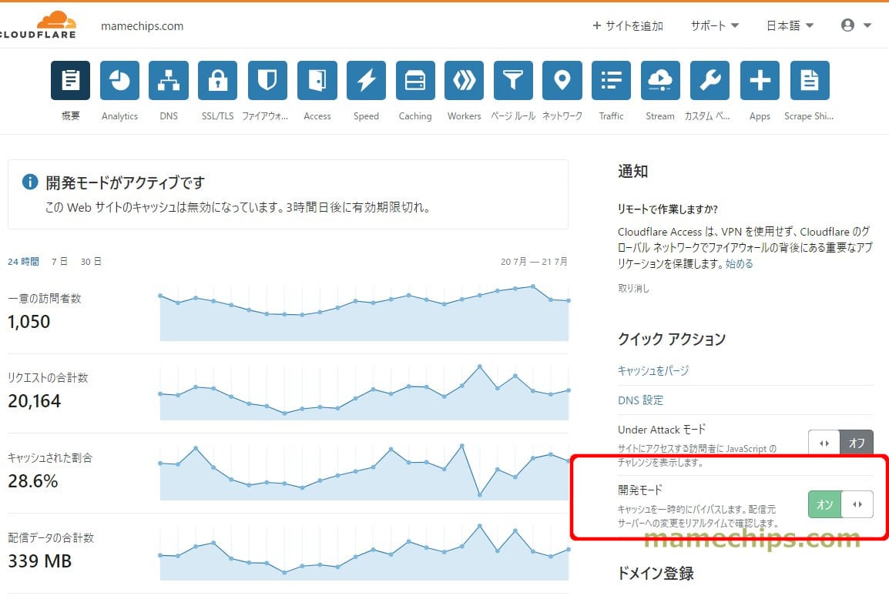Click the account avatar icon
Image resolution: width=889 pixels, height=599 pixels.
pos(847,25)
